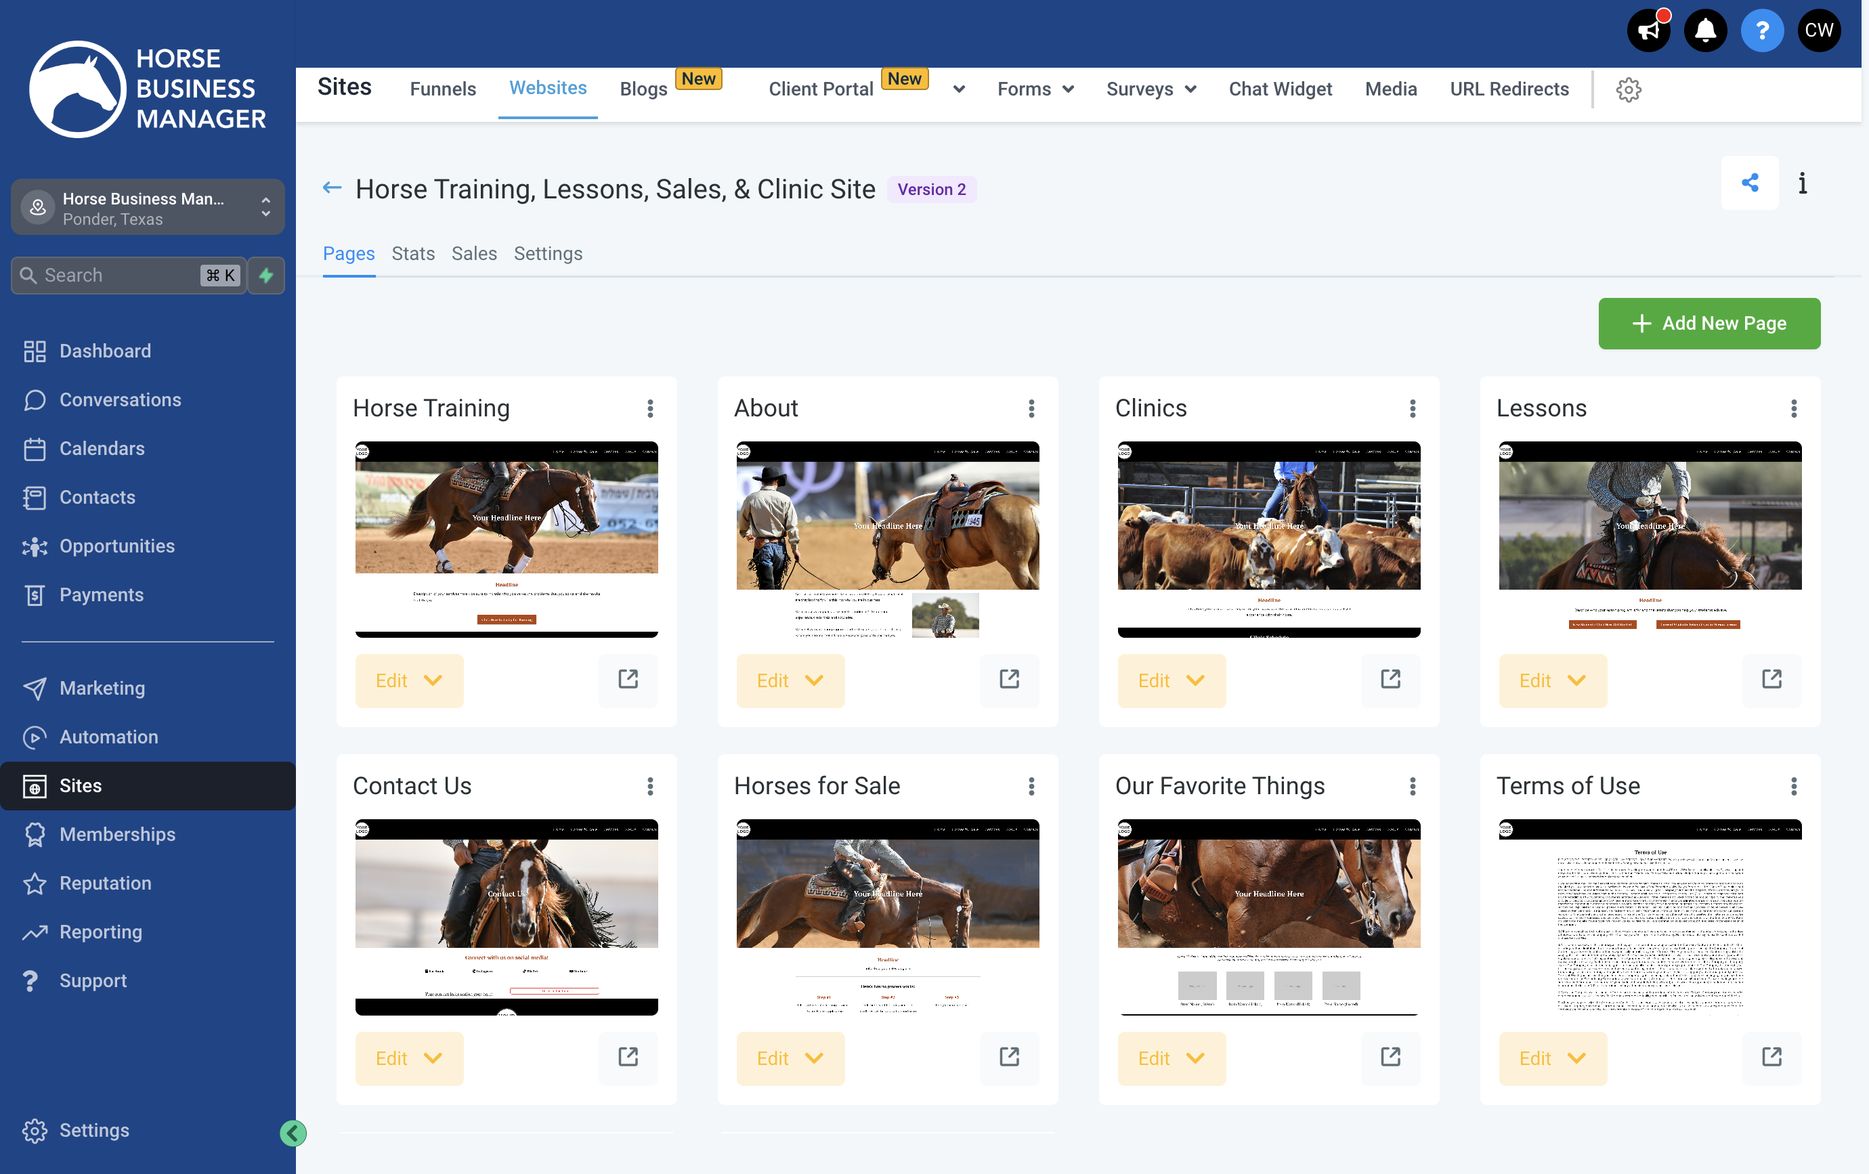
Task: Open Terms of Use page preview icon
Action: point(1771,1058)
